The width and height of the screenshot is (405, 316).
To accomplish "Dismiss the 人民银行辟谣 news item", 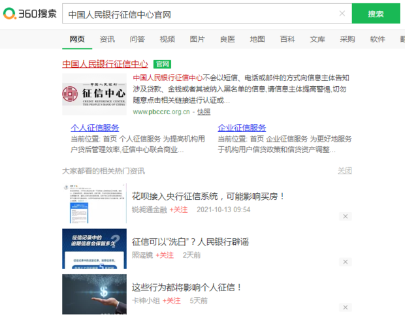I will point(346,262).
